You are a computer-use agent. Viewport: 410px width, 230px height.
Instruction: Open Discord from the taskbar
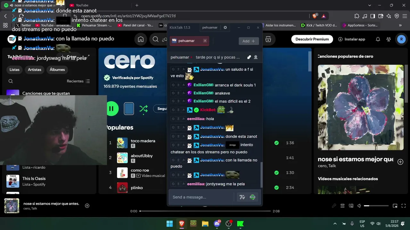point(217,224)
